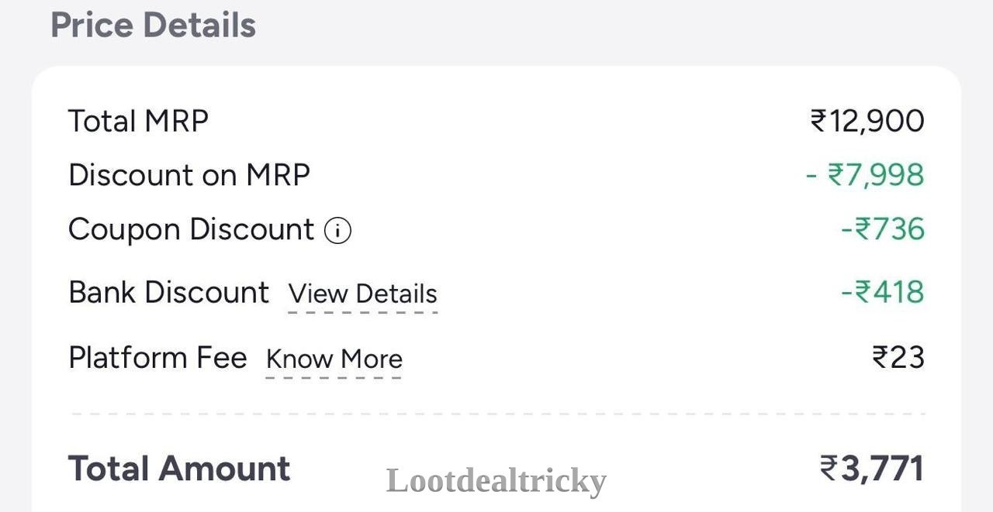
Task: Select the ₹736 coupon discount value
Action: click(x=883, y=230)
